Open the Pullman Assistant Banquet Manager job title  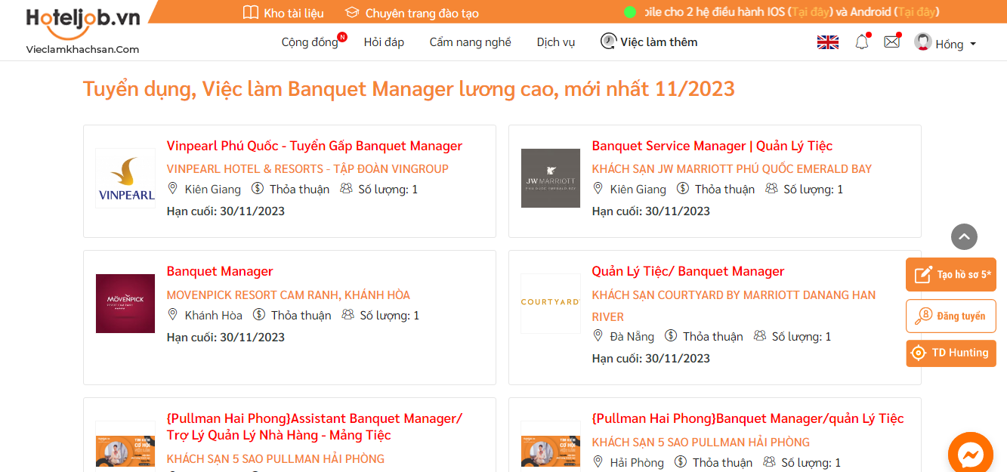[x=314, y=427]
